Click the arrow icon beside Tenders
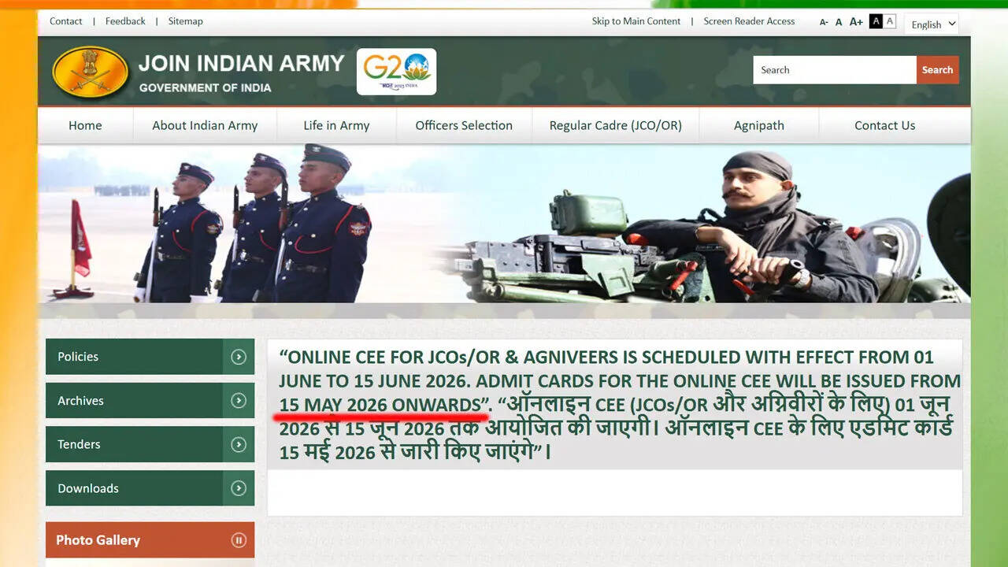Screen dimensions: 1008x567 [239, 444]
